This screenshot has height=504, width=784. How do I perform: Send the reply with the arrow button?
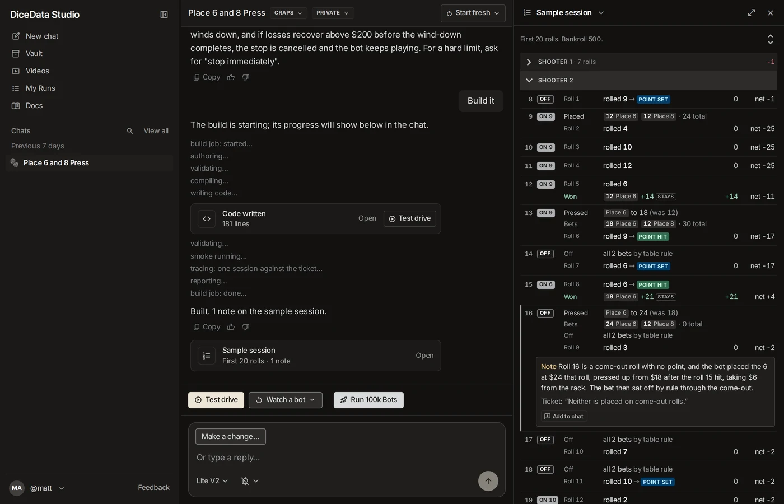coord(488,481)
